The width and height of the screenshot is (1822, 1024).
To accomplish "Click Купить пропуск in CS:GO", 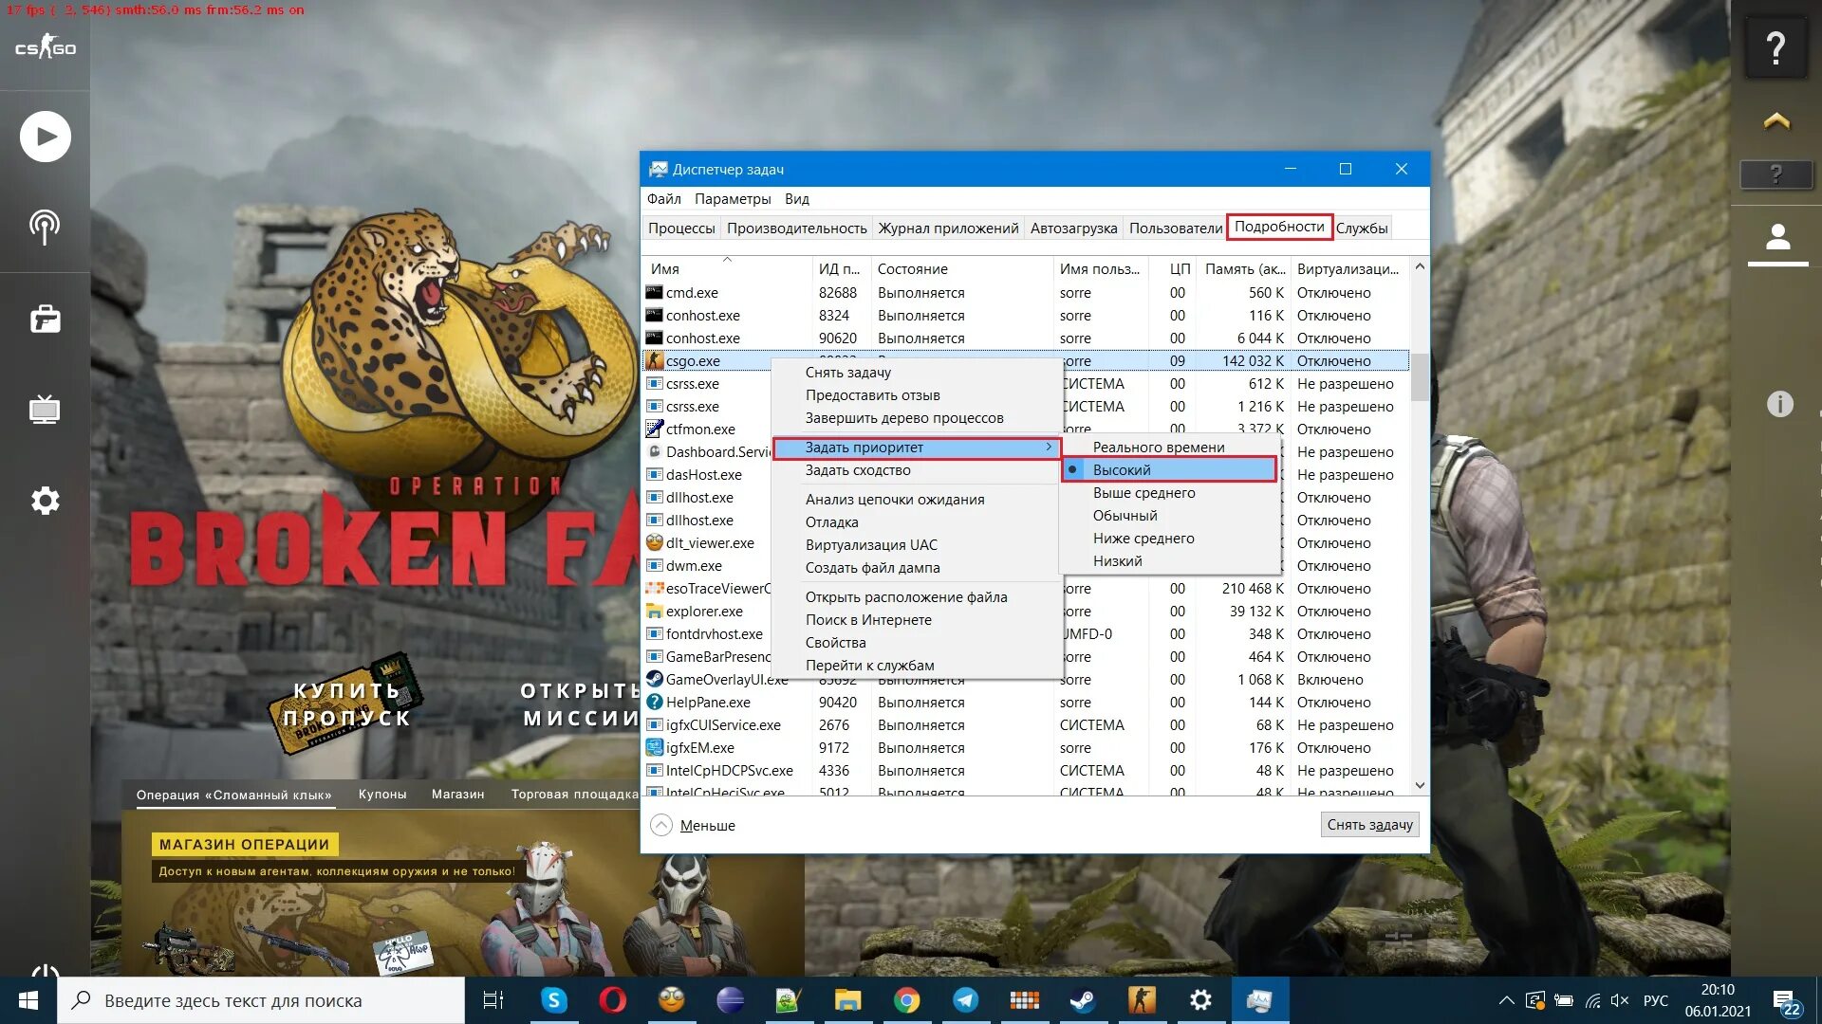I will [346, 704].
